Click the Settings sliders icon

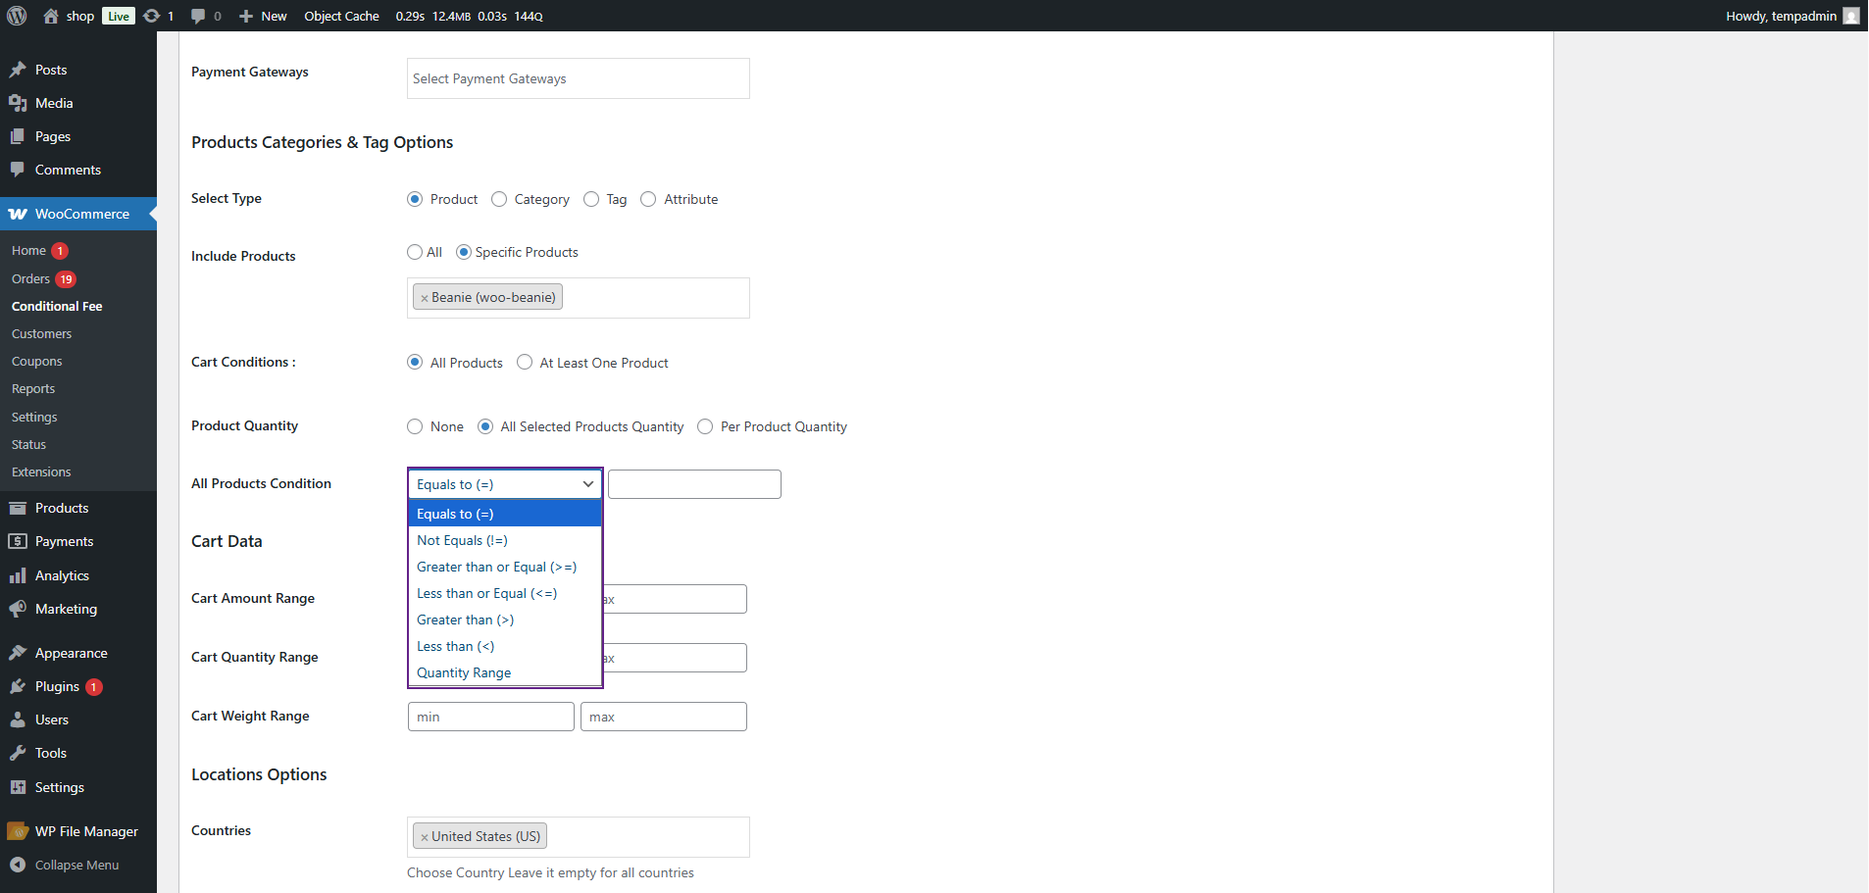tap(18, 787)
